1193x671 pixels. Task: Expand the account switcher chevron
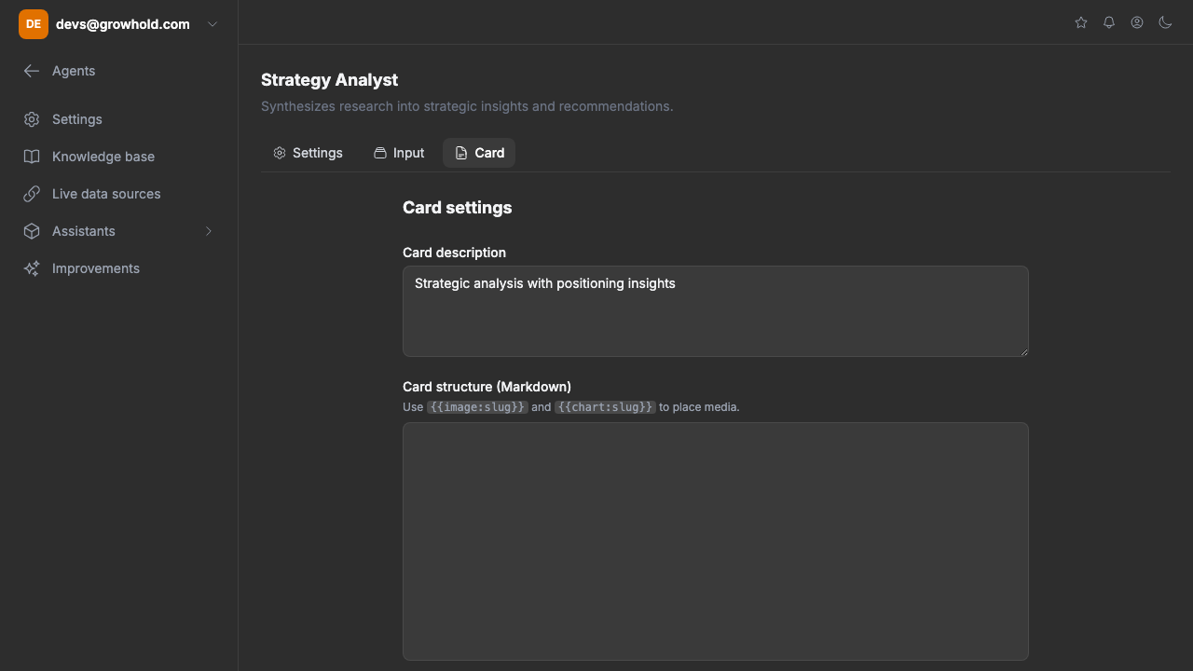(x=213, y=24)
